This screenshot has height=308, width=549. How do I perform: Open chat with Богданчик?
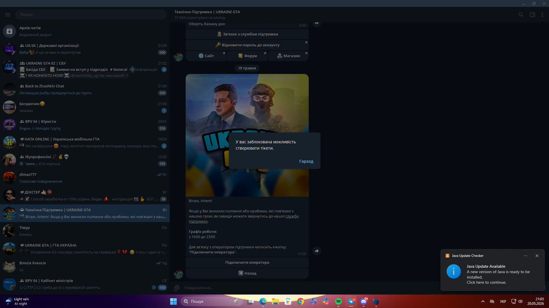(85, 107)
